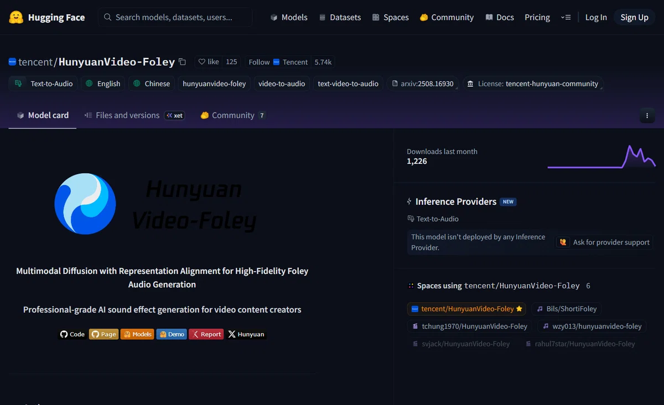664x405 pixels.
Task: Click the Spaces using count 6
Action: (x=588, y=286)
